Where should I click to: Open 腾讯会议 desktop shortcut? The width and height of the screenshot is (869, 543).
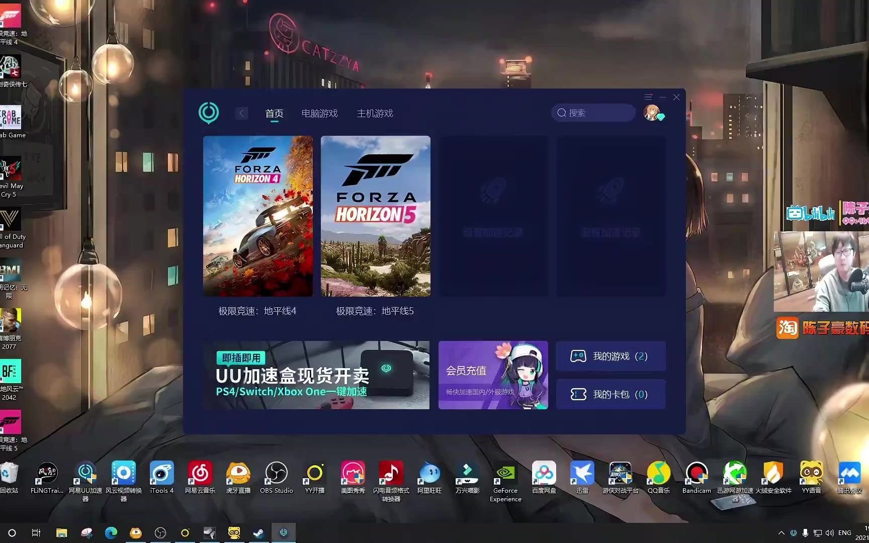pyautogui.click(x=850, y=478)
